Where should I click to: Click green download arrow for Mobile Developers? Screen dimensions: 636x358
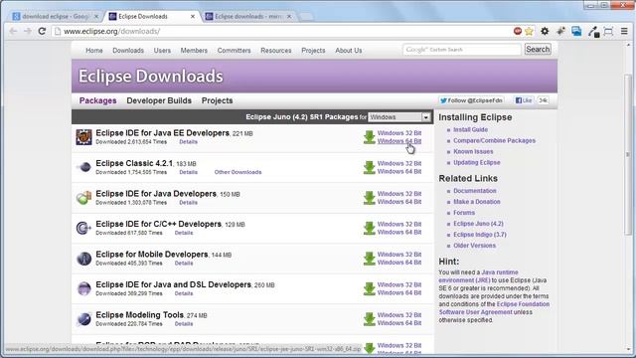[x=369, y=259]
